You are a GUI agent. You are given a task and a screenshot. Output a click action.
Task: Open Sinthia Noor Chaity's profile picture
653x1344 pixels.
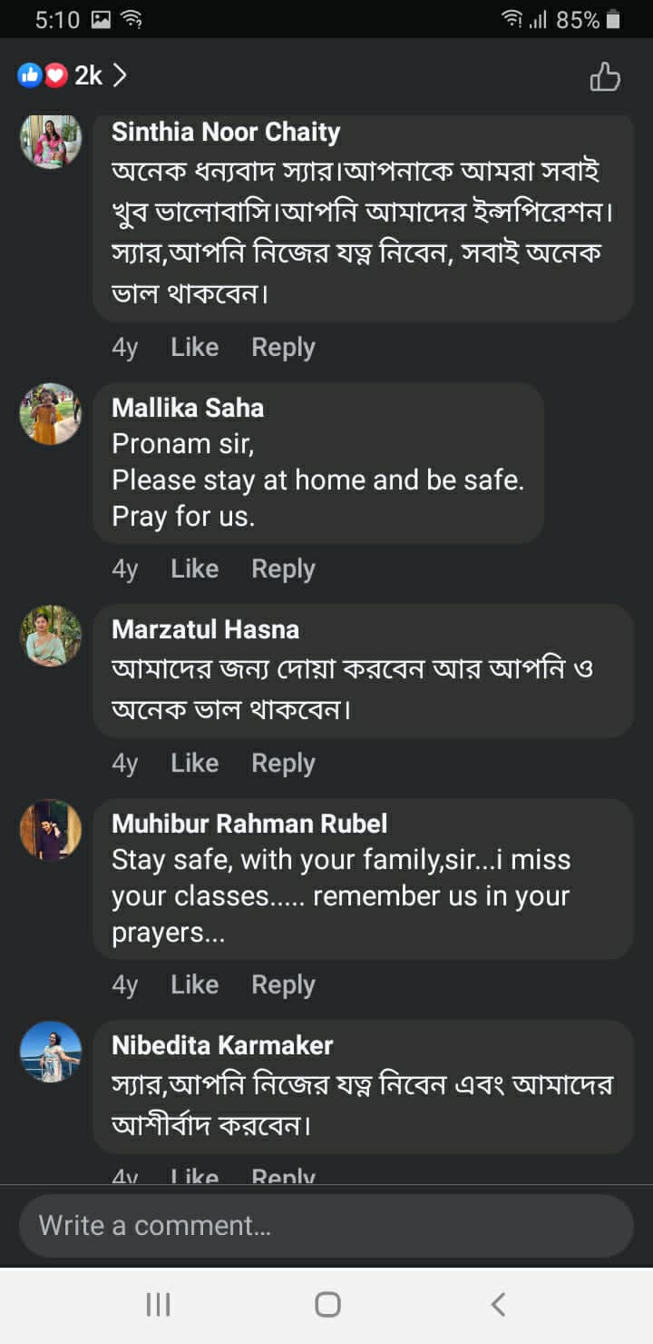click(51, 141)
